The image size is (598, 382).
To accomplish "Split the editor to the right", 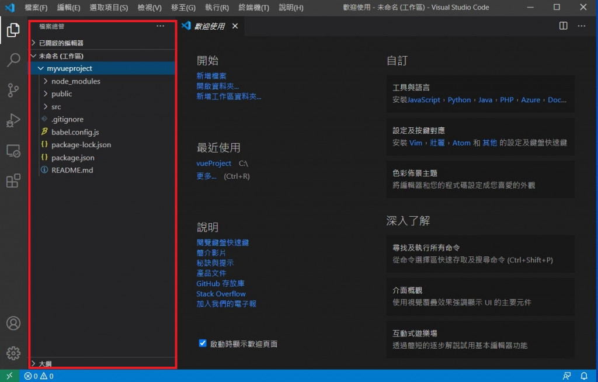I will click(564, 26).
